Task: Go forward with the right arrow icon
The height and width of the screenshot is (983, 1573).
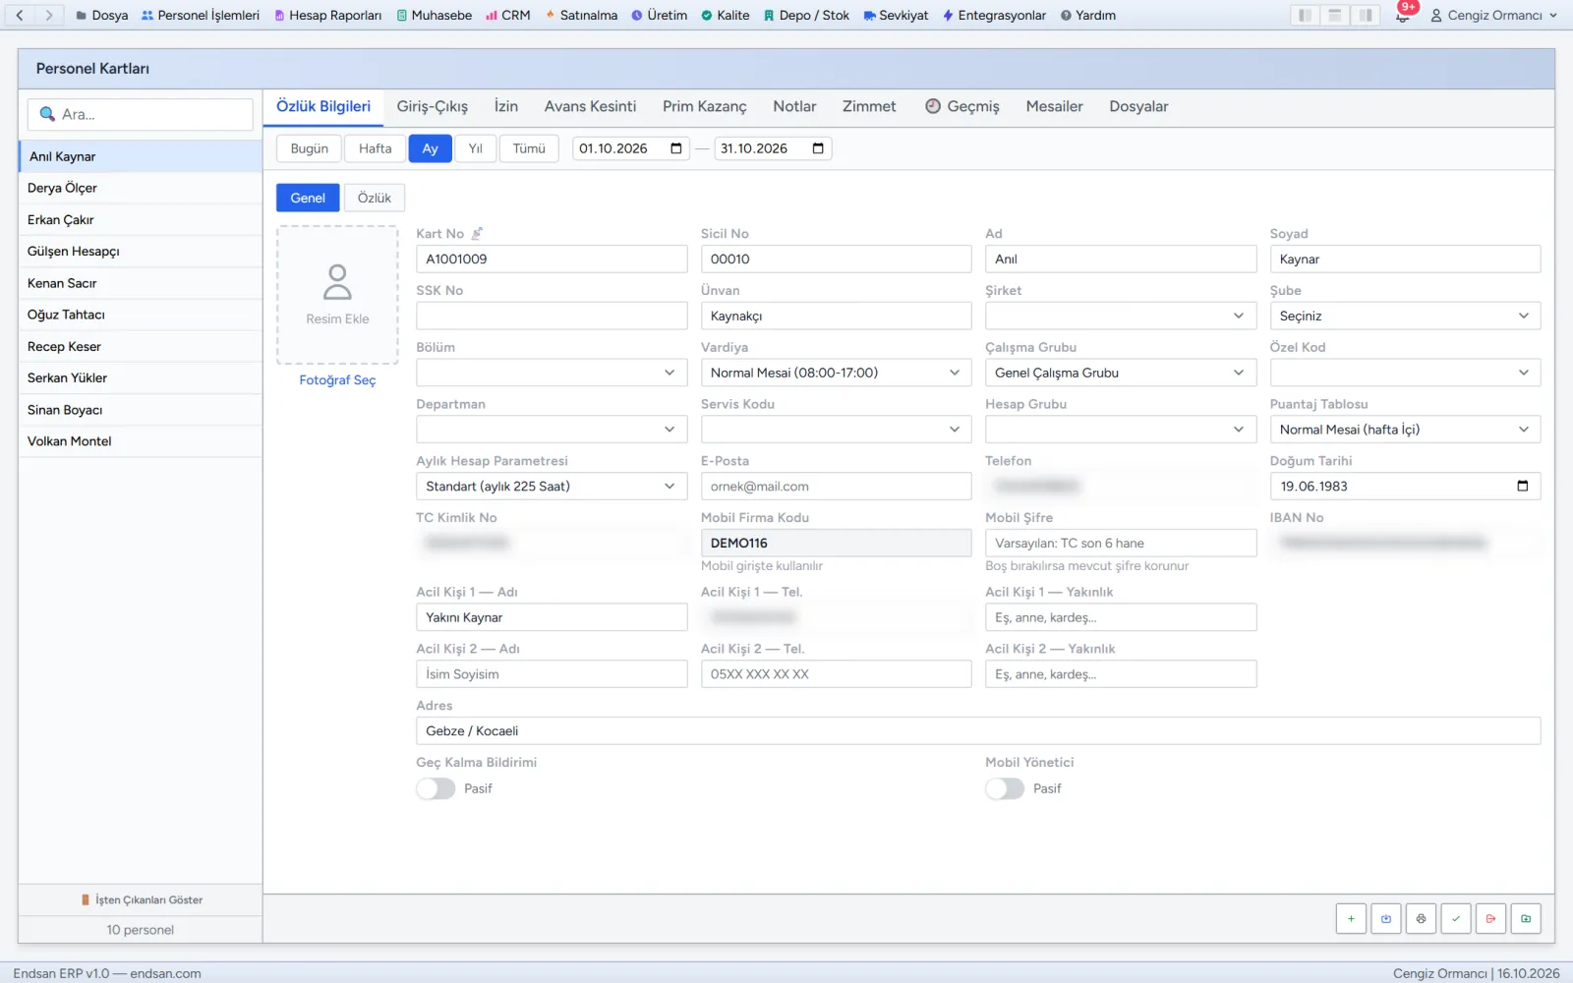Action: [x=49, y=15]
